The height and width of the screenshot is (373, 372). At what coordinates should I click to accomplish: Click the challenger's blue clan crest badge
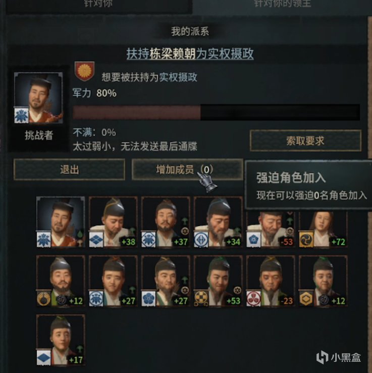click(x=21, y=115)
